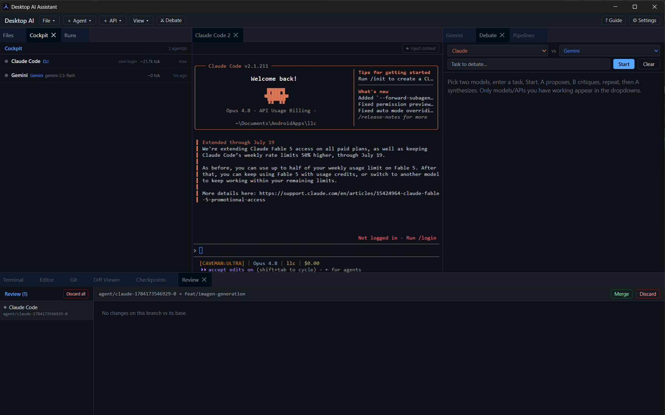Clear the debate panel

[649, 64]
